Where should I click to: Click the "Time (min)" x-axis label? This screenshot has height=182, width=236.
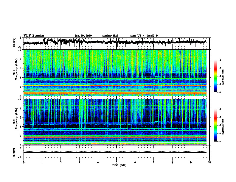pyautogui.click(x=119, y=165)
